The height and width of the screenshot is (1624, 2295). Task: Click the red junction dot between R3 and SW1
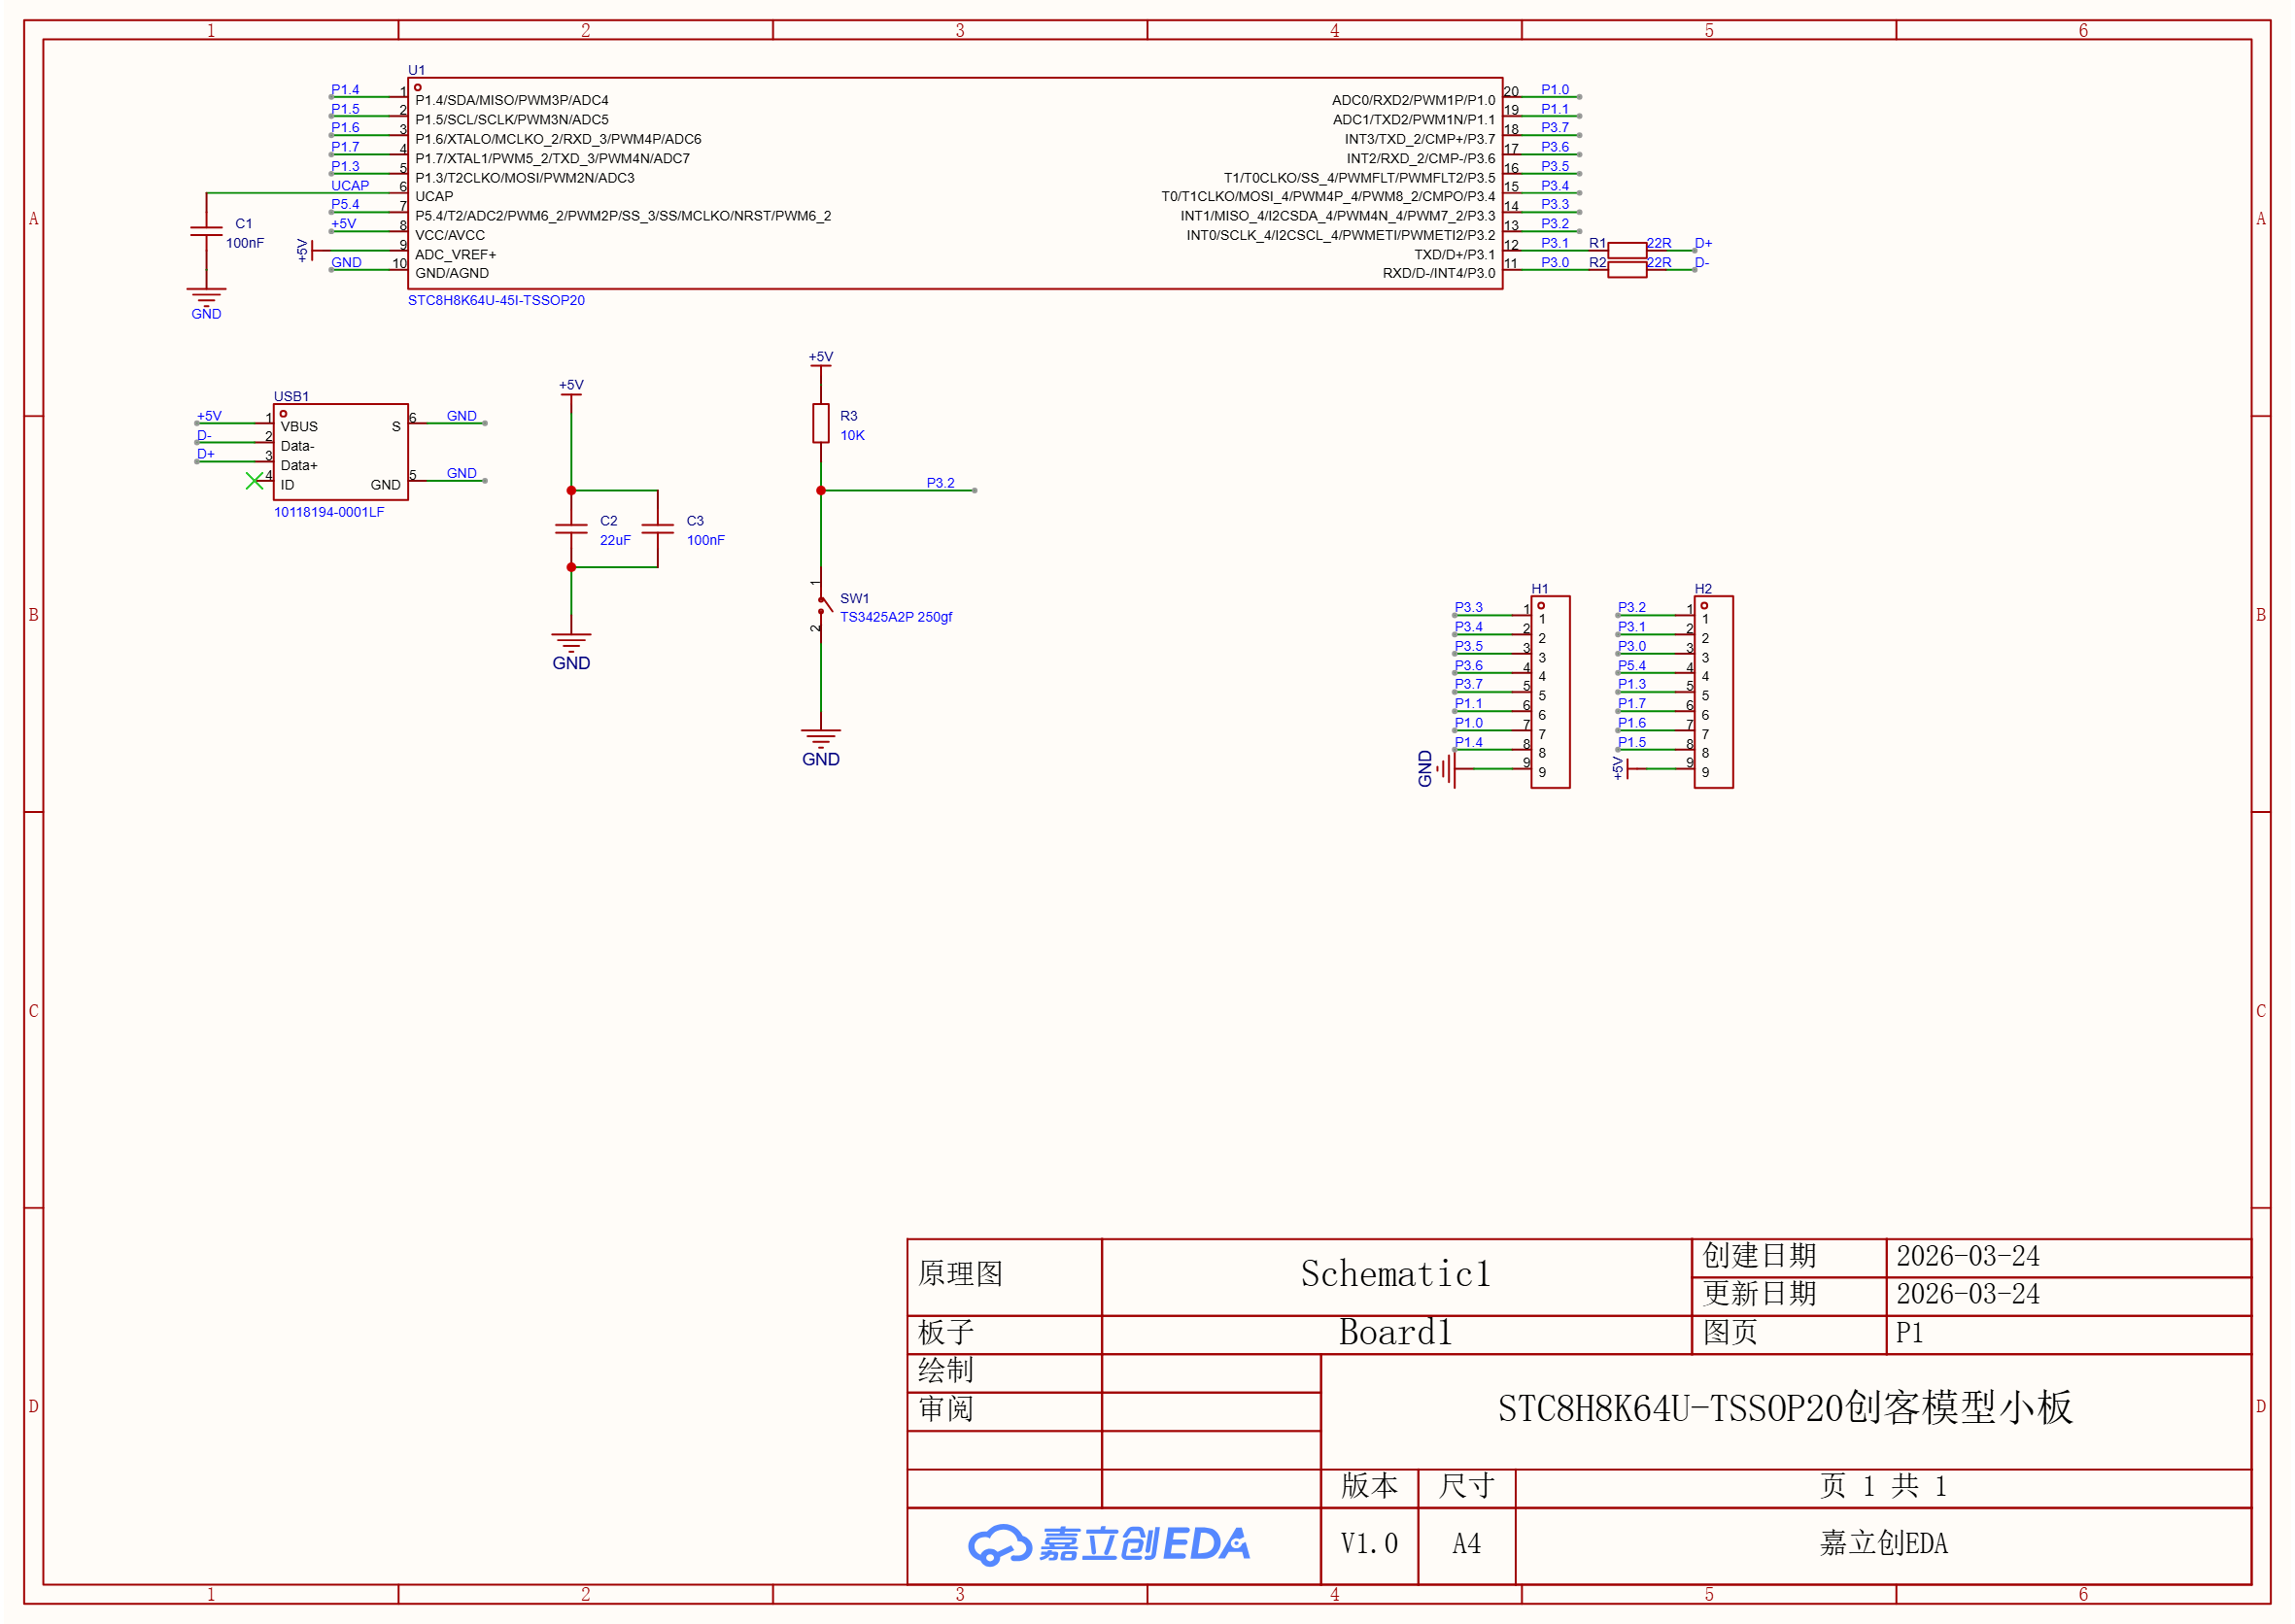pyautogui.click(x=820, y=490)
